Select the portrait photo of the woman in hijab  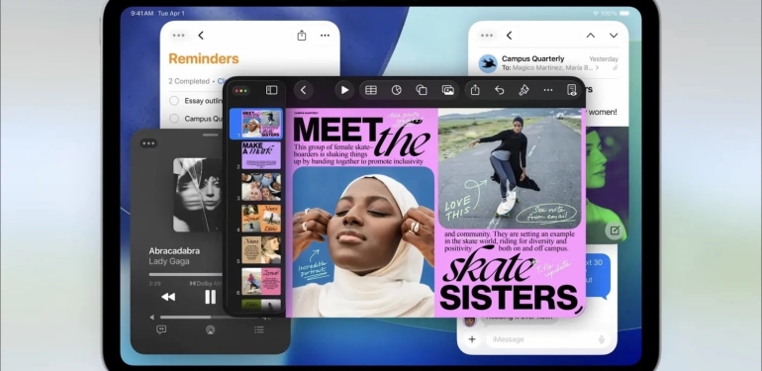tap(363, 241)
